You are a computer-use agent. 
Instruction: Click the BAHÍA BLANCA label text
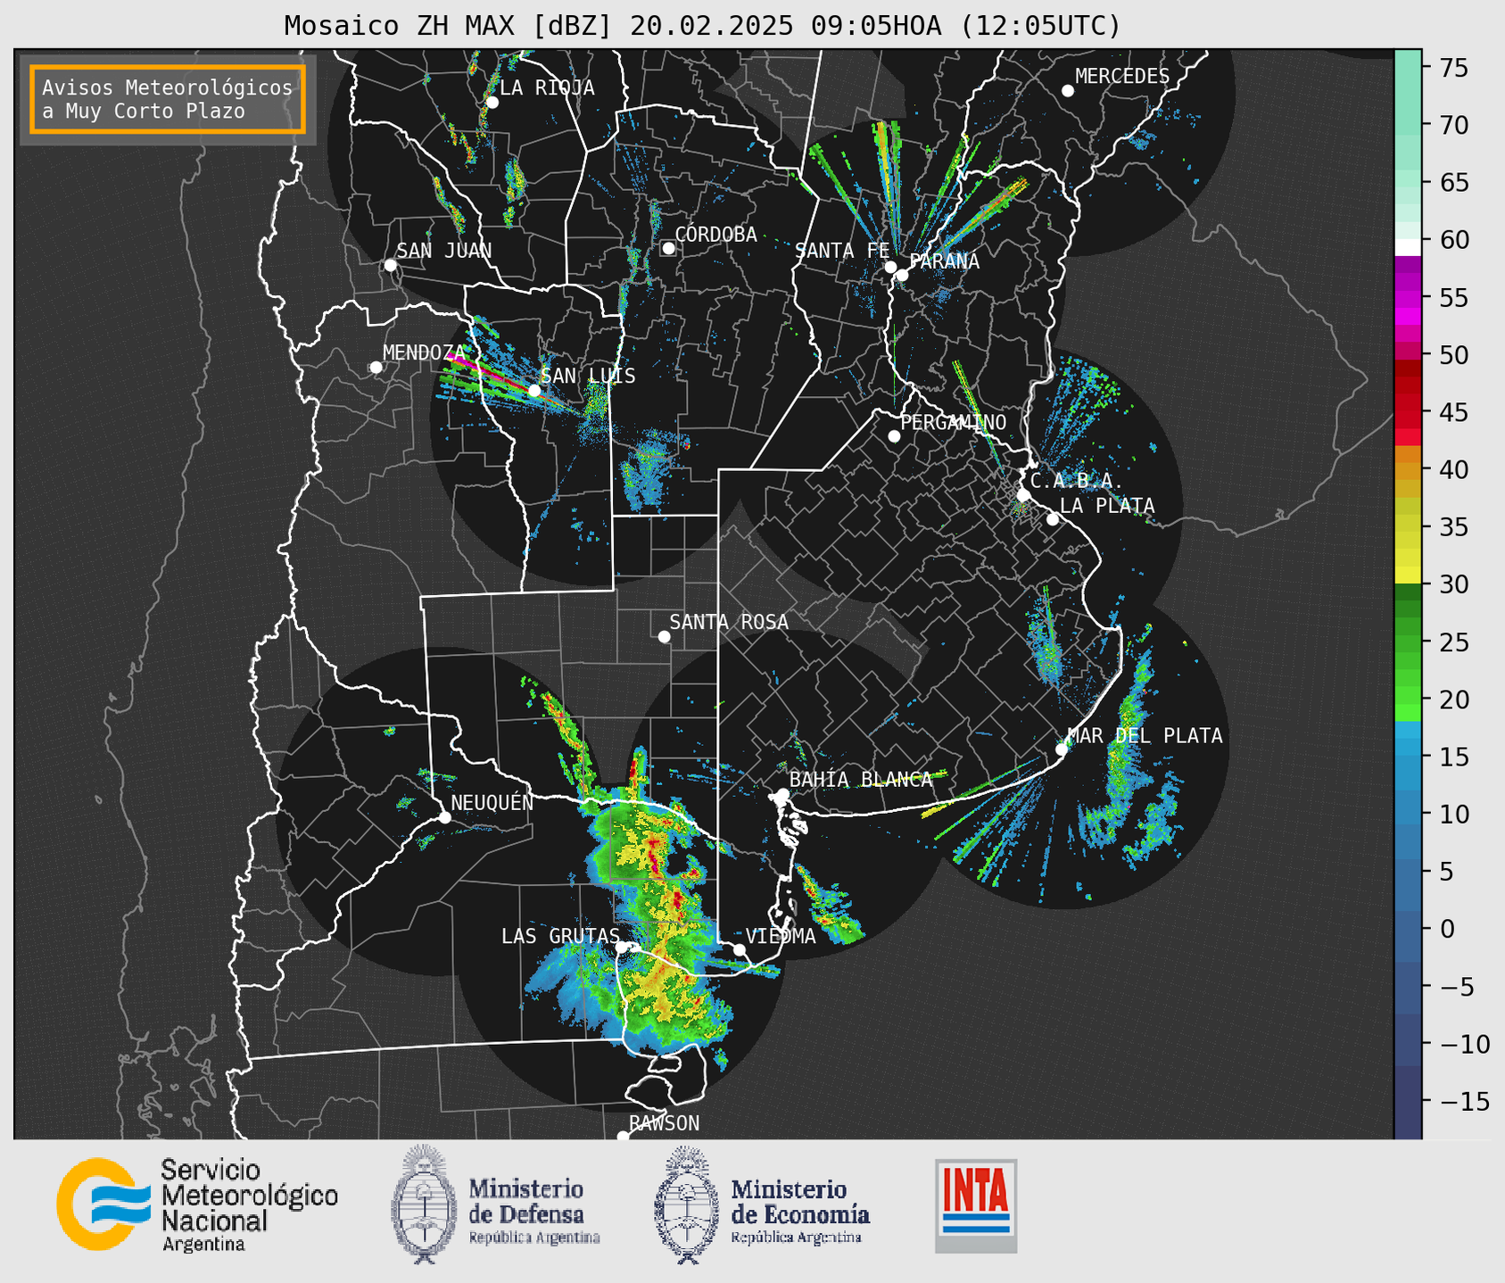861,779
